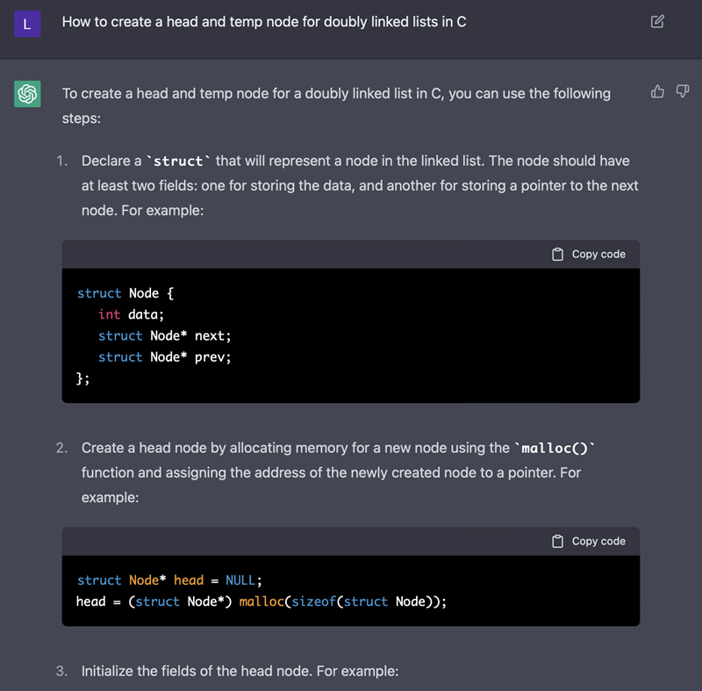Click the edit message pencil icon
This screenshot has width=702, height=691.
657,22
